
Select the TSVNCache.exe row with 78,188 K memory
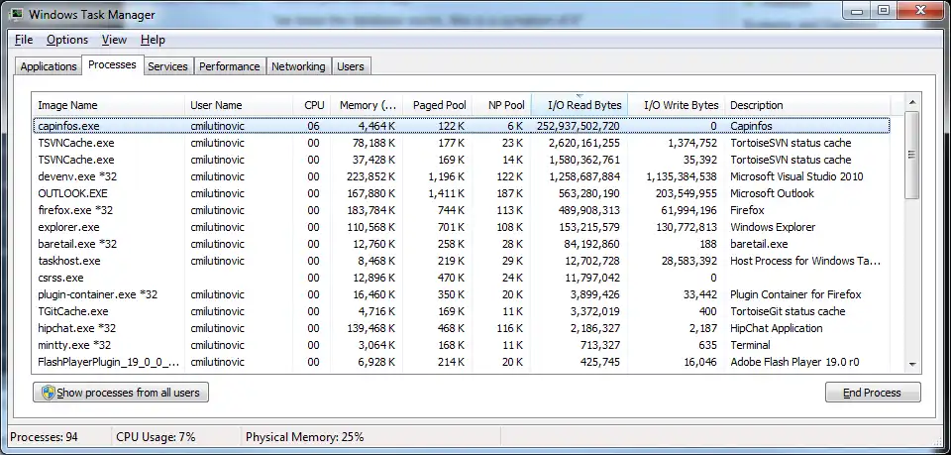pos(461,143)
